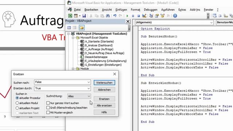
Task: Open the UserForm icon dropdown arrow
Action: pos(80,16)
